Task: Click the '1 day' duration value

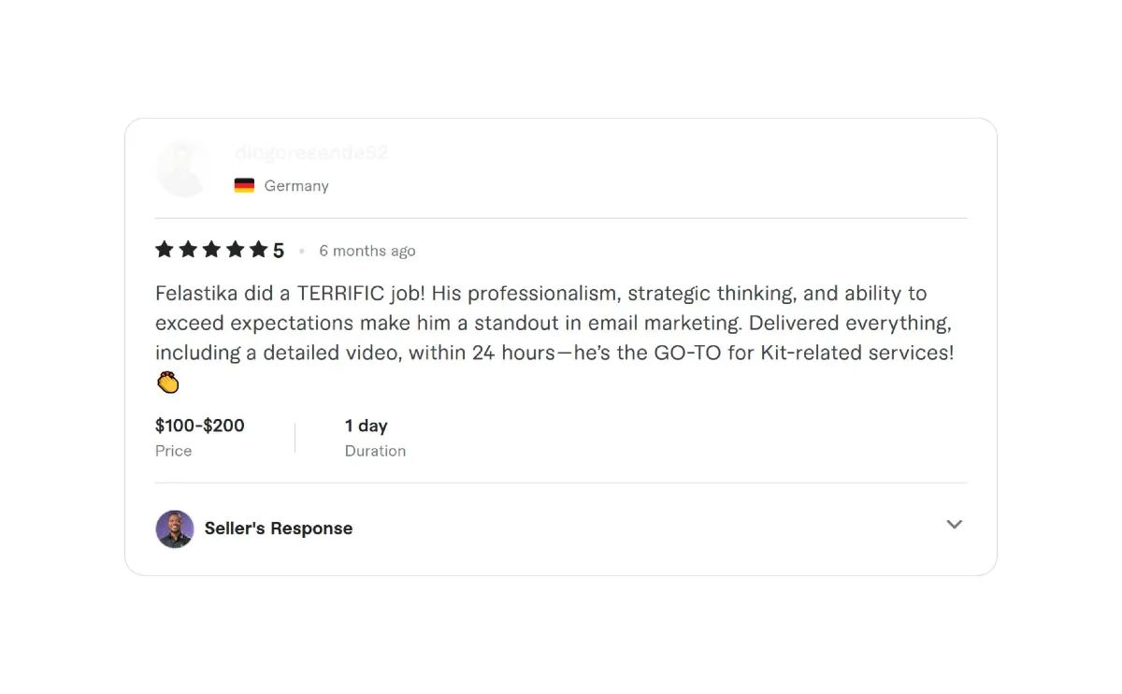Action: pos(367,426)
